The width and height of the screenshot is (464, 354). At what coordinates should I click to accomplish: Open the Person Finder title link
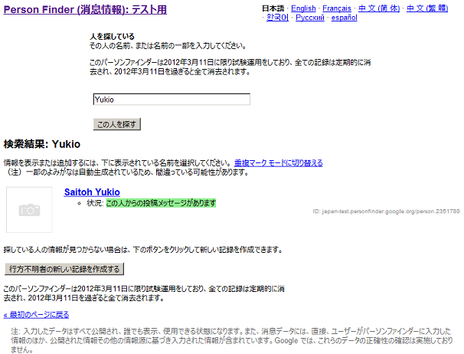tap(85, 10)
